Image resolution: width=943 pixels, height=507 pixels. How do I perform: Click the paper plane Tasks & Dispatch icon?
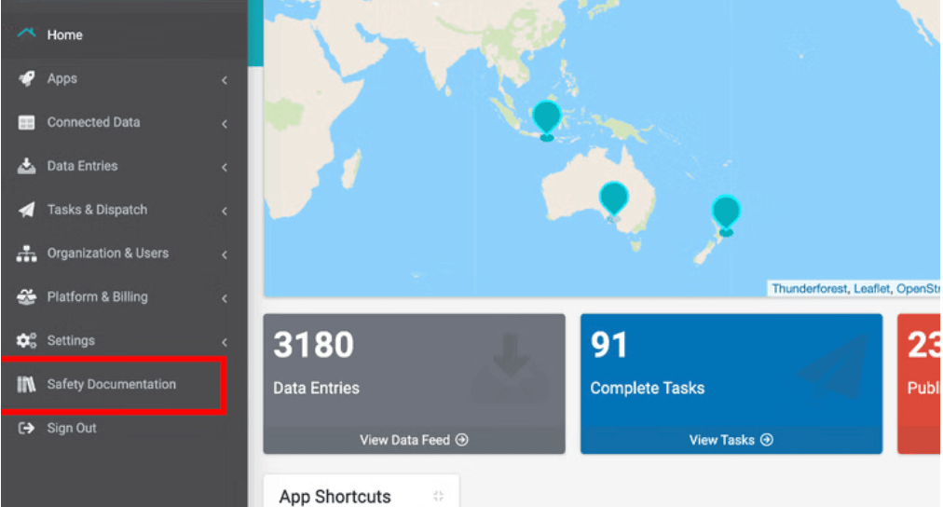point(27,211)
